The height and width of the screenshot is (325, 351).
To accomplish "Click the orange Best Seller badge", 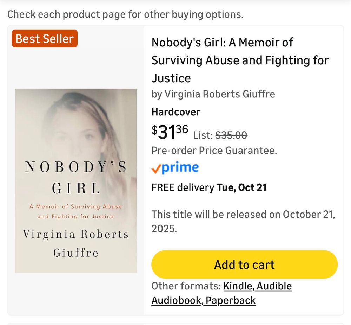I will tap(45, 39).
